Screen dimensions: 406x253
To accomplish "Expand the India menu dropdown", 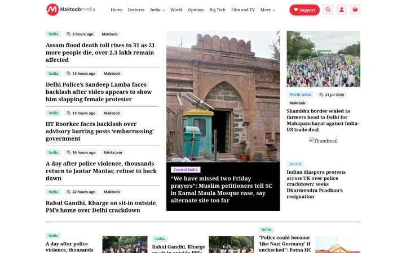I will (157, 10).
